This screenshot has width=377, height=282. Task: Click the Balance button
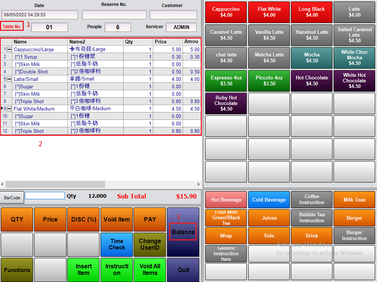click(183, 232)
